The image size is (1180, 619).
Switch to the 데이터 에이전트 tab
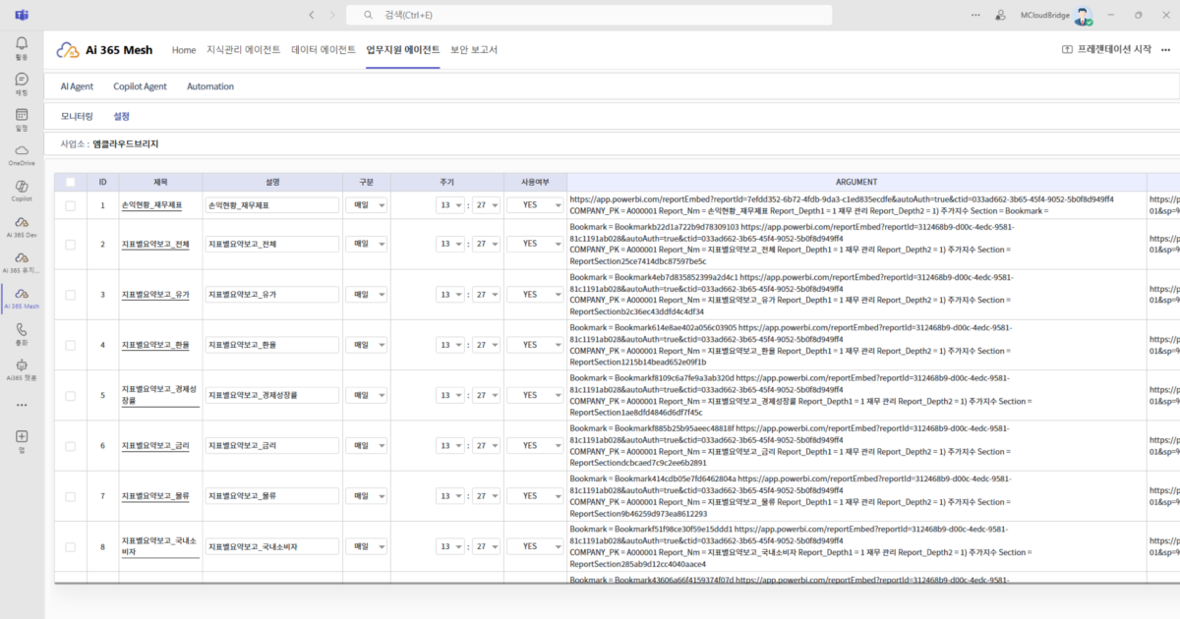tap(324, 50)
